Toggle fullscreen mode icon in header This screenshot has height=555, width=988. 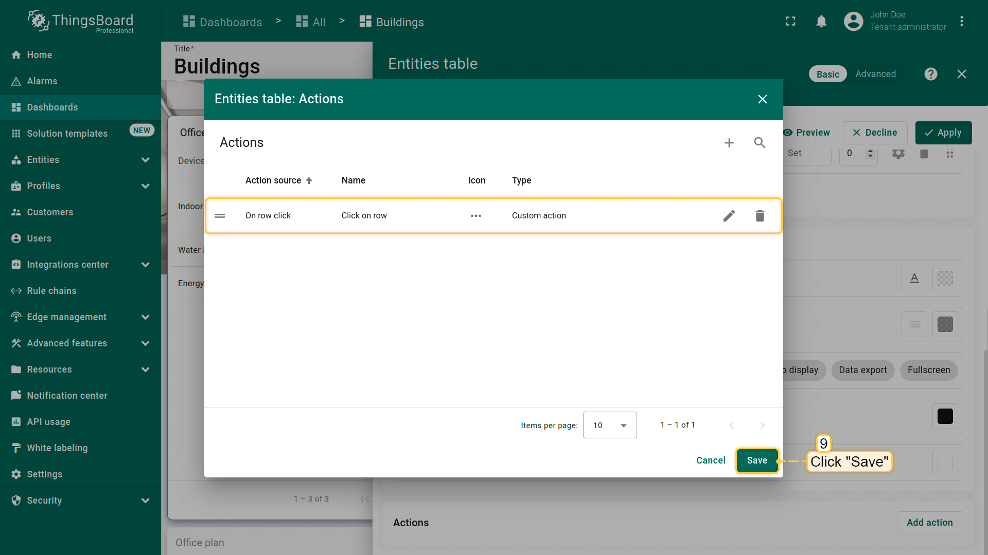[x=790, y=22]
